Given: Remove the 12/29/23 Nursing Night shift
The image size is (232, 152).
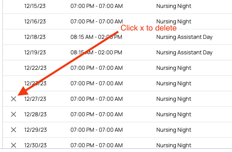Looking at the screenshot, I should (14, 130).
